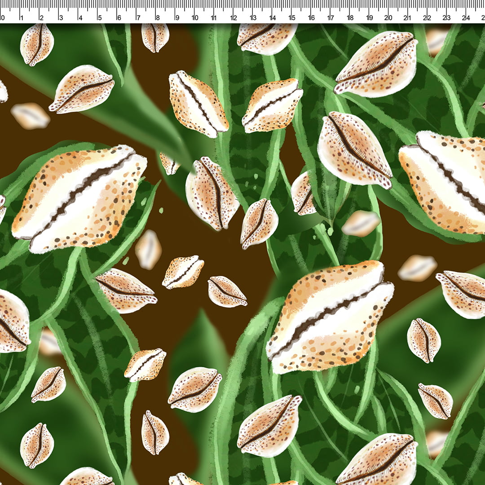Click the "21" ruler label
The width and height of the screenshot is (485, 485).
point(407,18)
